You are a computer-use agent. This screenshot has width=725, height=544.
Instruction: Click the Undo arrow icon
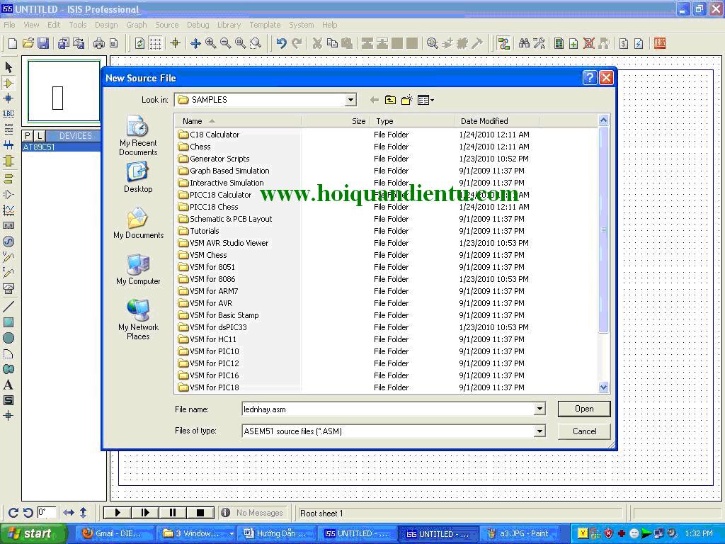click(281, 43)
